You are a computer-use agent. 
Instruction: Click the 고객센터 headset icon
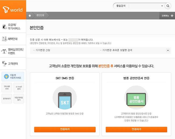pos(4,63)
